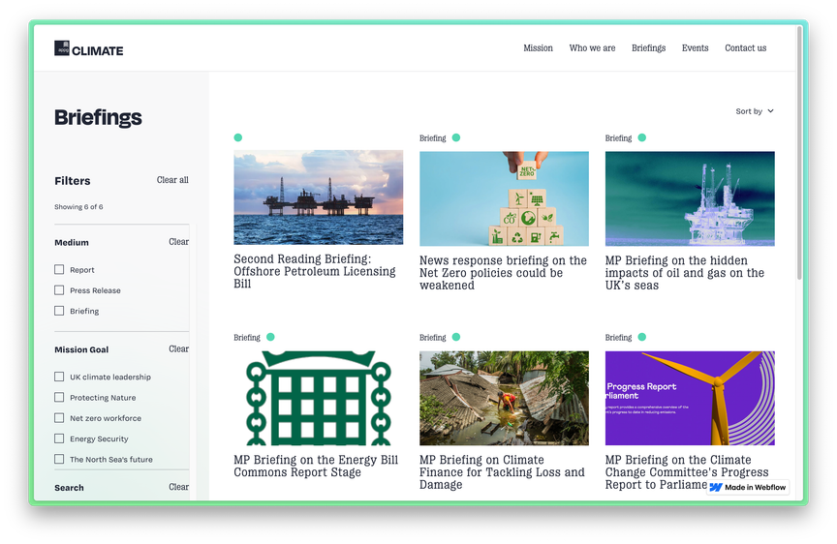The width and height of the screenshot is (837, 544).
Task: Open the Climate Change Committee's Progress Report title
Action: pyautogui.click(x=687, y=472)
